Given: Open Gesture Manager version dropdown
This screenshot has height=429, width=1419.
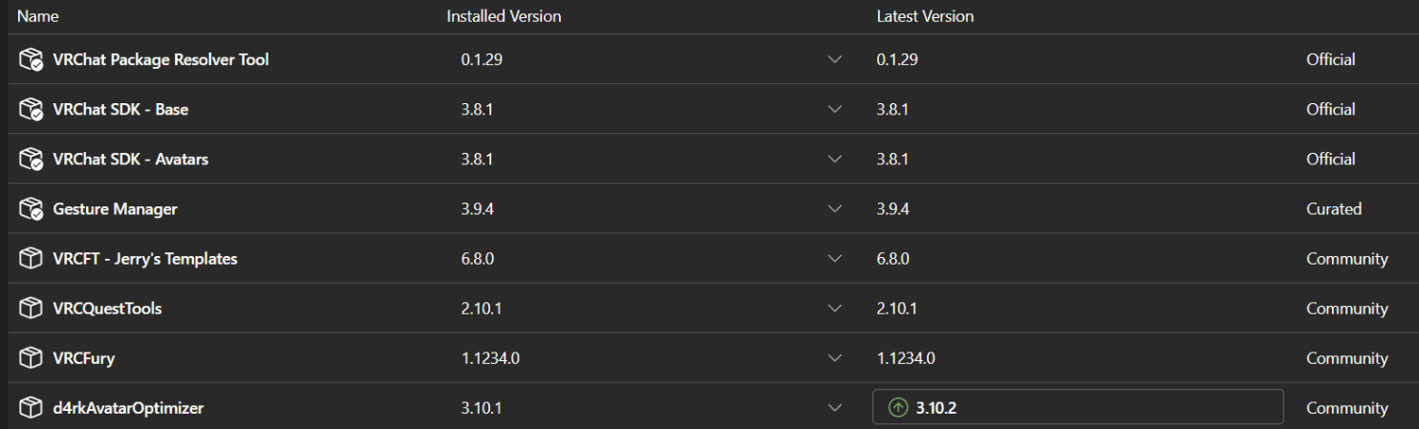Looking at the screenshot, I should [834, 209].
